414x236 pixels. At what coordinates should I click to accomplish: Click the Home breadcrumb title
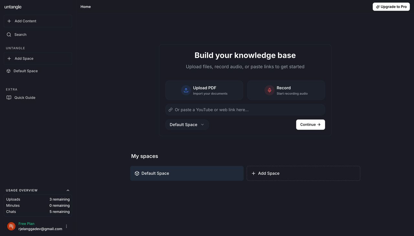click(x=86, y=7)
